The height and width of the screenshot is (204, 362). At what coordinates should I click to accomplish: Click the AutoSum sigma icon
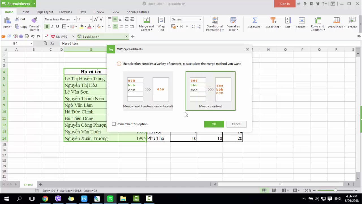click(255, 20)
